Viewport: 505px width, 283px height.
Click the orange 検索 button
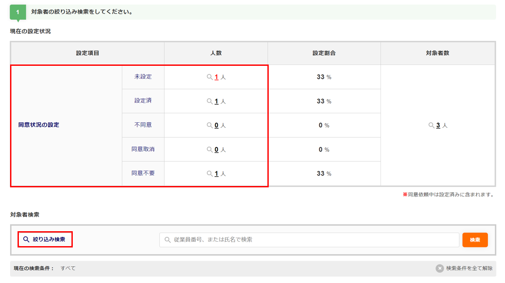click(475, 240)
